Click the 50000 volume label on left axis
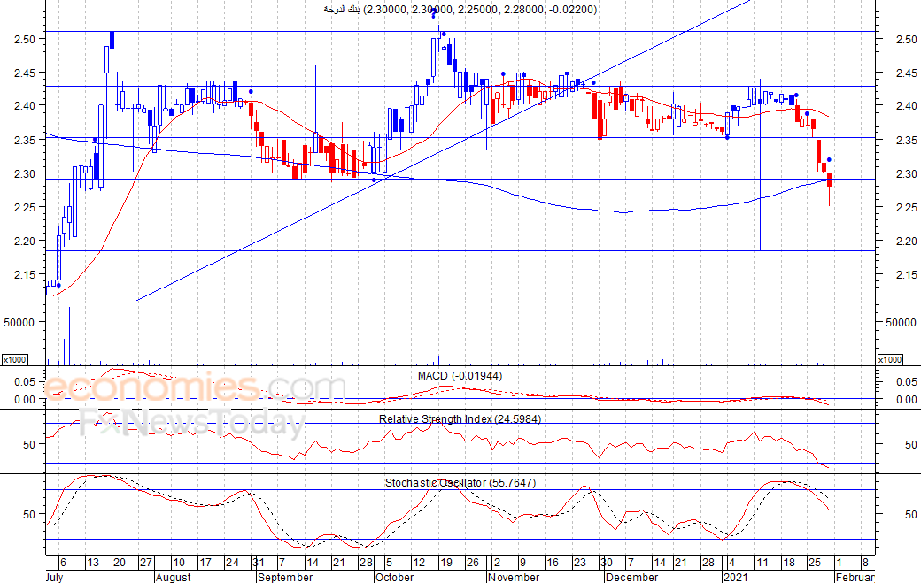Image resolution: width=921 pixels, height=583 pixels. tap(19, 323)
